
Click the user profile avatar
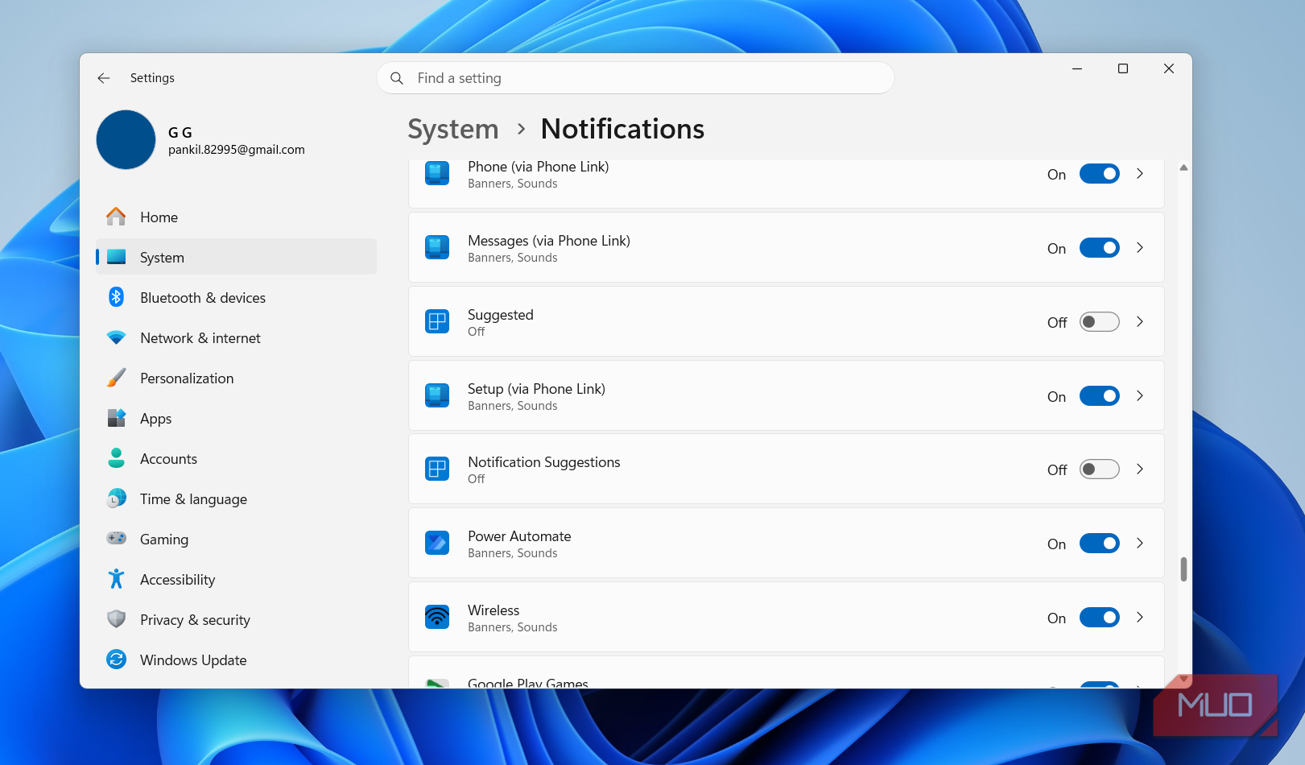point(126,140)
